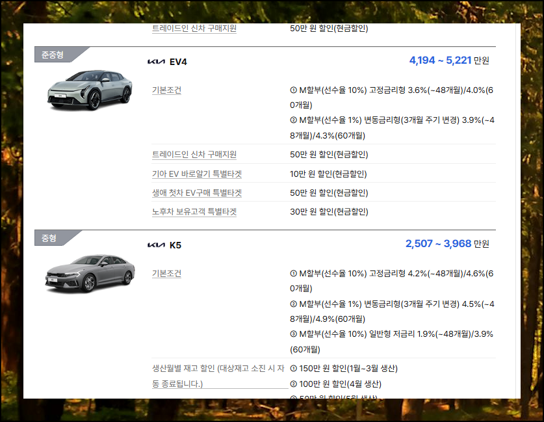
Task: Click the Kia logo beside EV4
Action: [x=156, y=62]
